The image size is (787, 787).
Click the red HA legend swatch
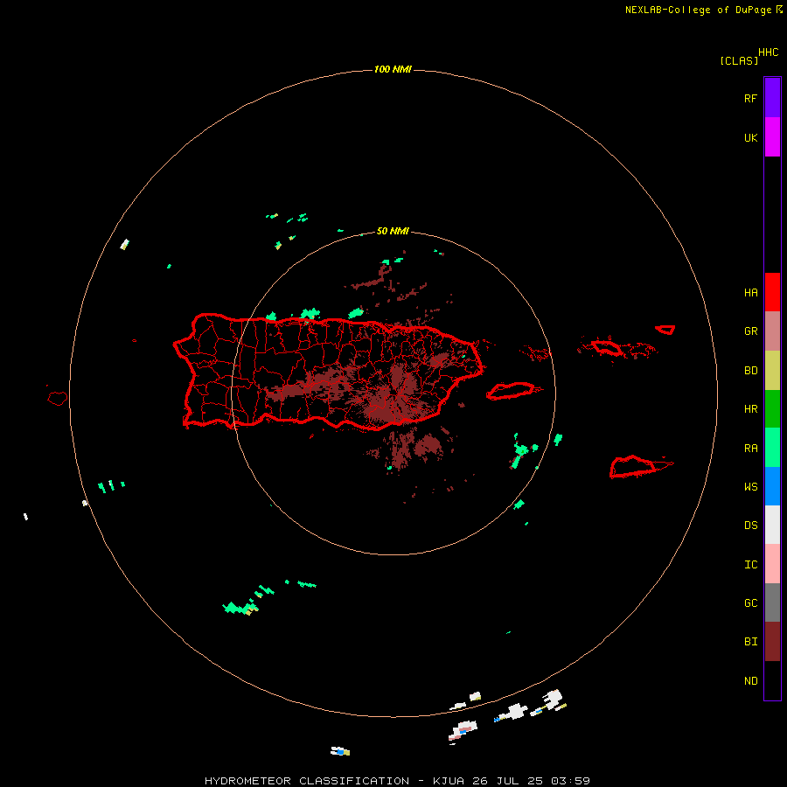(x=772, y=292)
